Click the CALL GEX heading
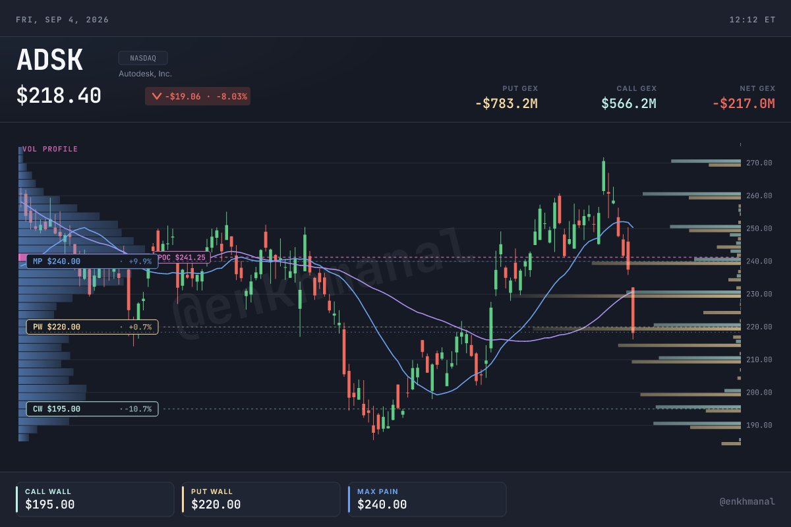791x527 pixels. coord(637,88)
